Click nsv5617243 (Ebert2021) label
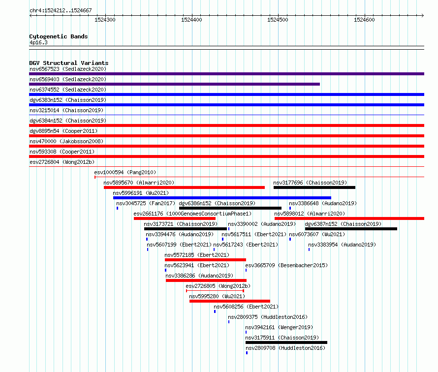This screenshot has width=438, height=372. coord(246,245)
